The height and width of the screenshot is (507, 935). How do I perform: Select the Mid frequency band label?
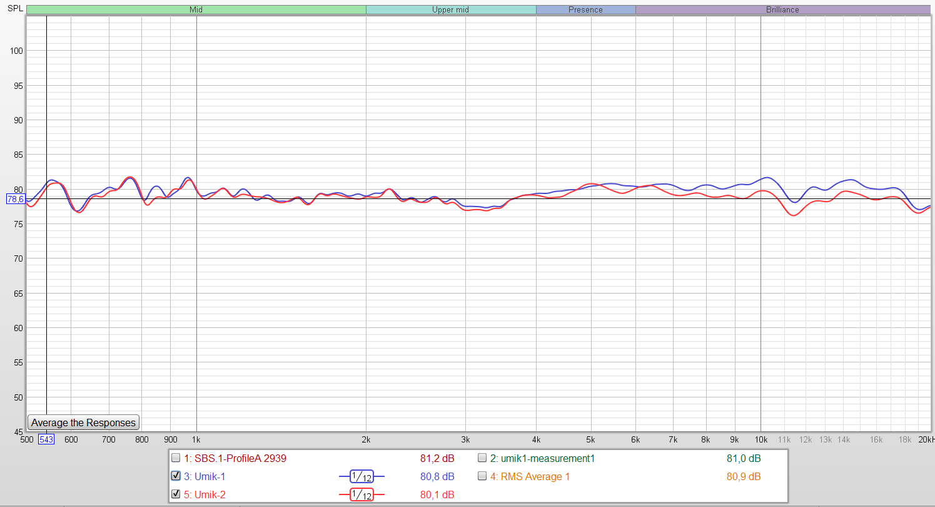196,9
